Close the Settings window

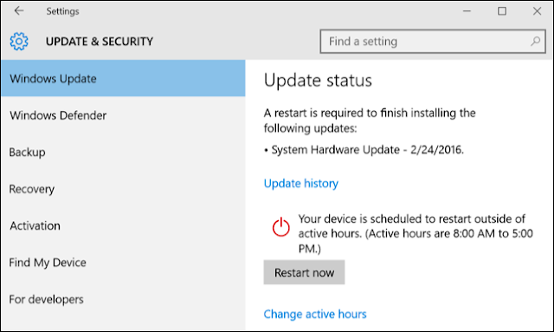537,11
